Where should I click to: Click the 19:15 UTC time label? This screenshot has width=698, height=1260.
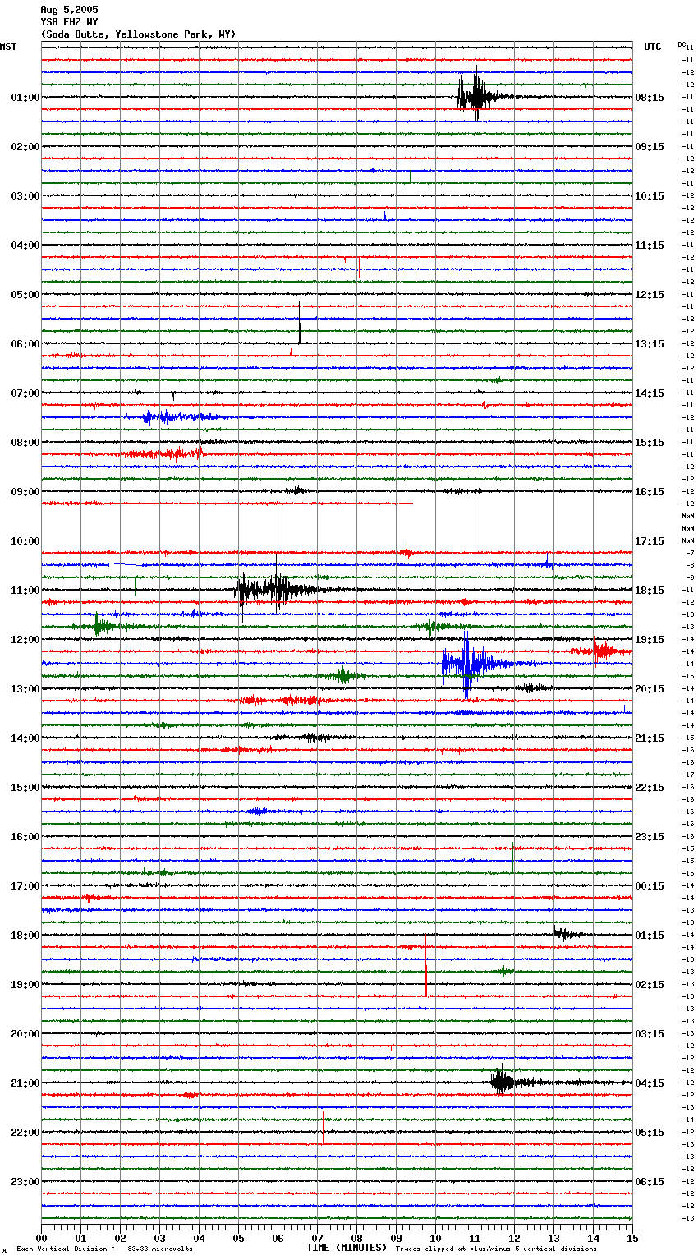(x=650, y=640)
